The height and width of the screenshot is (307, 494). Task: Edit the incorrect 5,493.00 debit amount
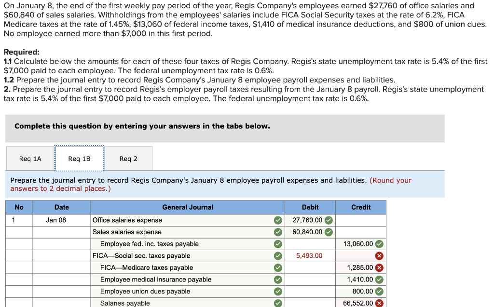(x=309, y=256)
